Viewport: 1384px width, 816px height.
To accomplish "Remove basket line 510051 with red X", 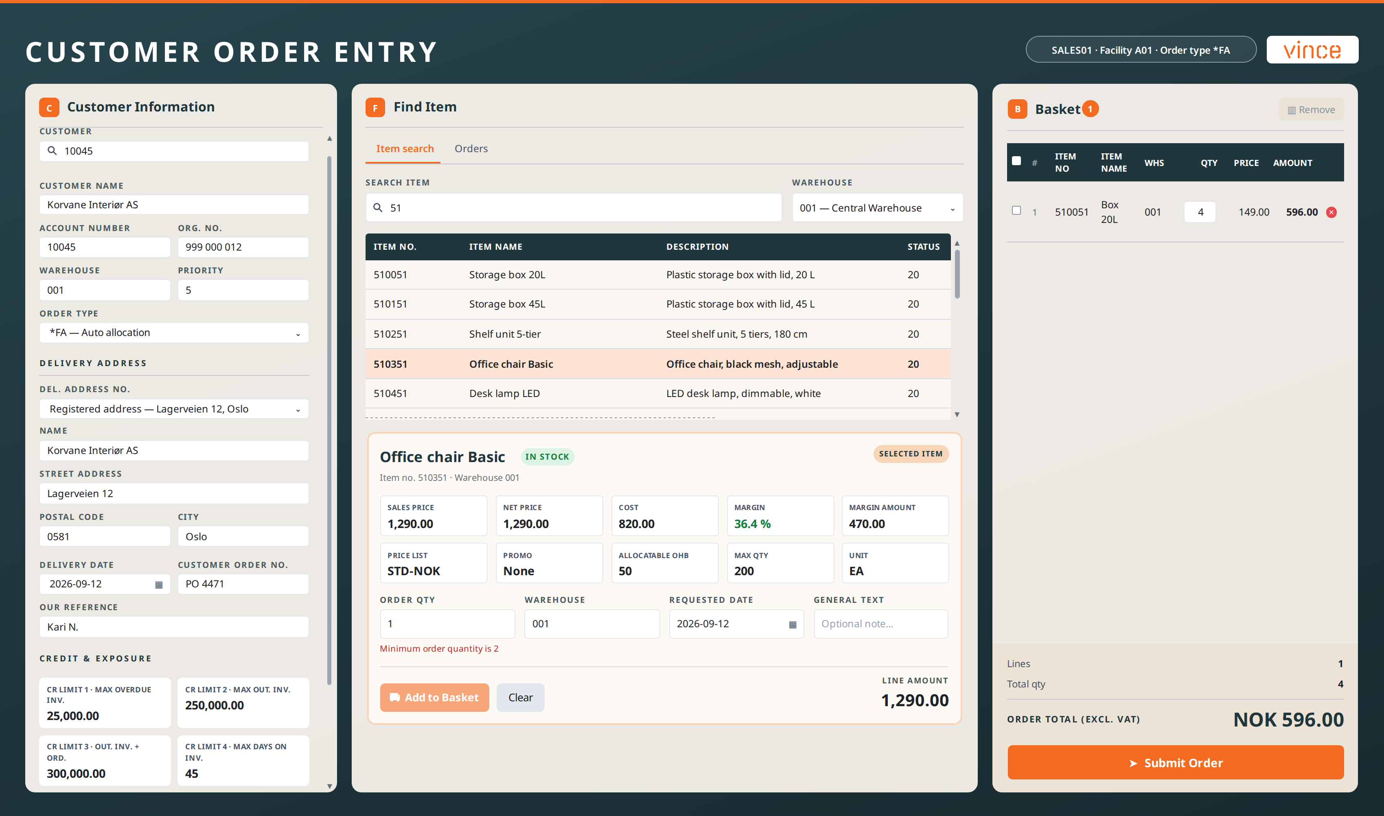I will (1332, 212).
